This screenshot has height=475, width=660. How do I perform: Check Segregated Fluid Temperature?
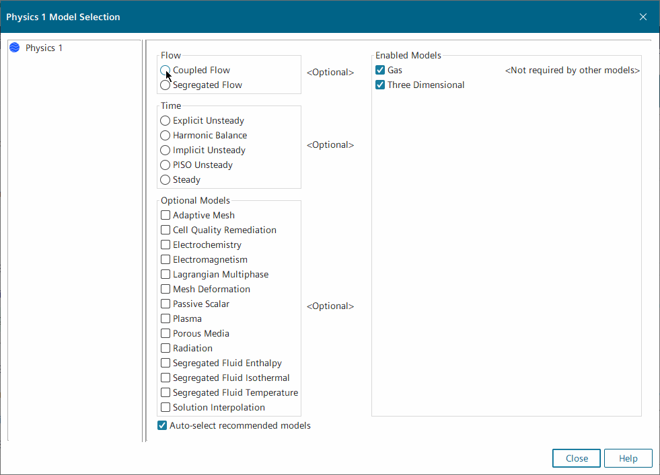[166, 393]
